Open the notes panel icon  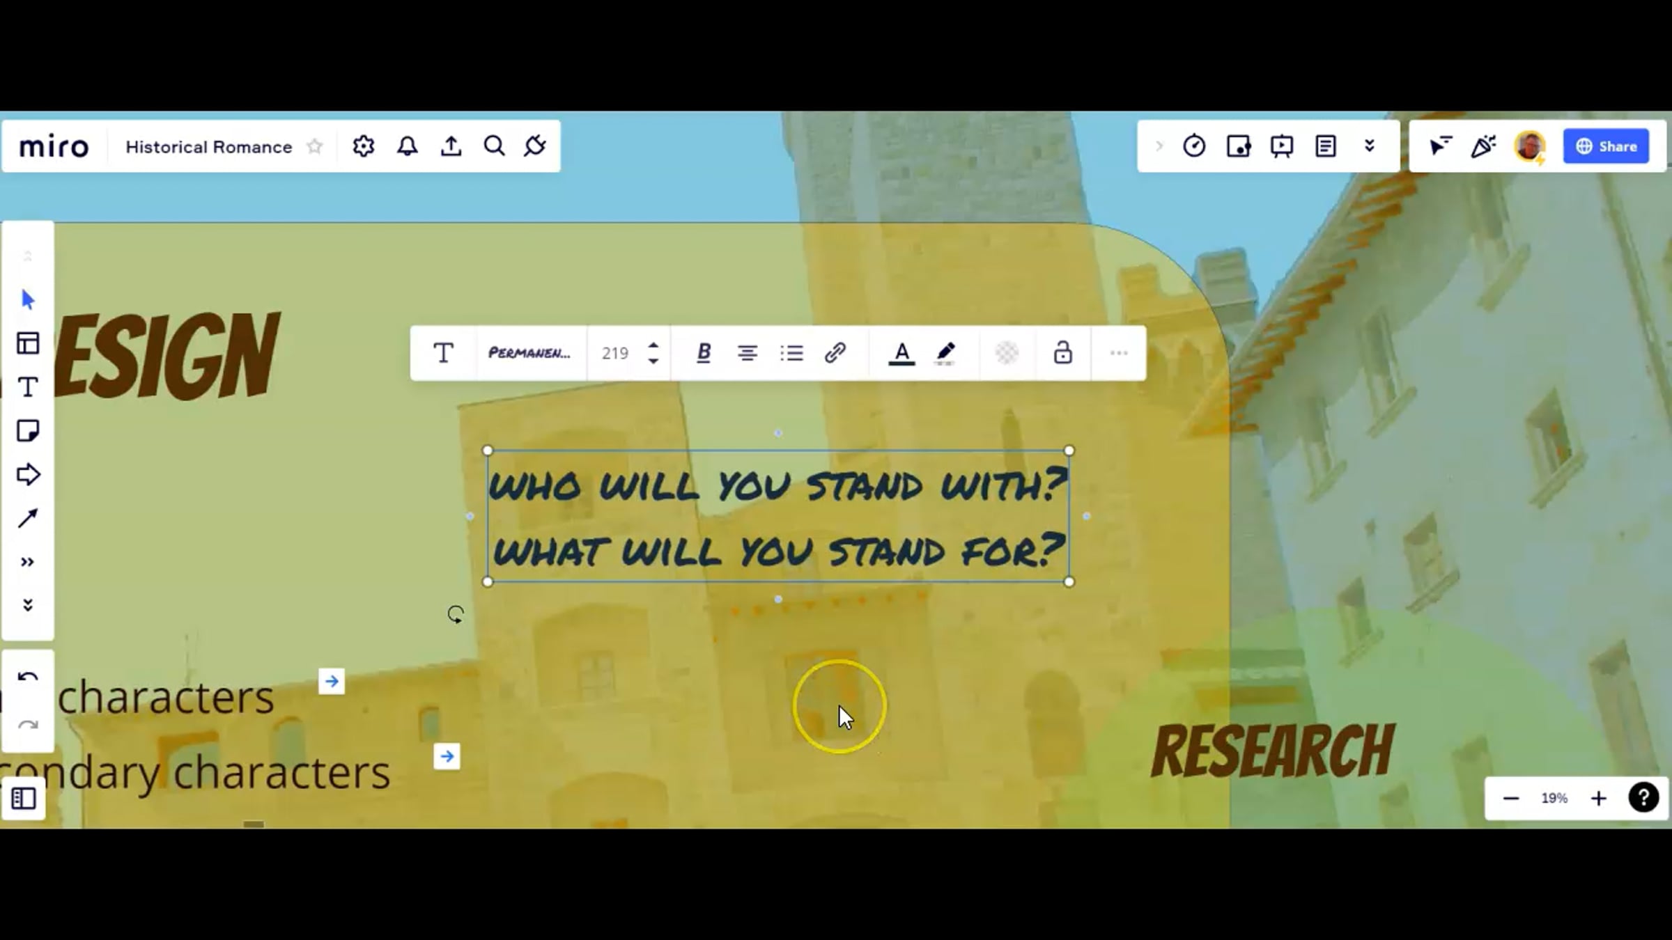click(1326, 146)
